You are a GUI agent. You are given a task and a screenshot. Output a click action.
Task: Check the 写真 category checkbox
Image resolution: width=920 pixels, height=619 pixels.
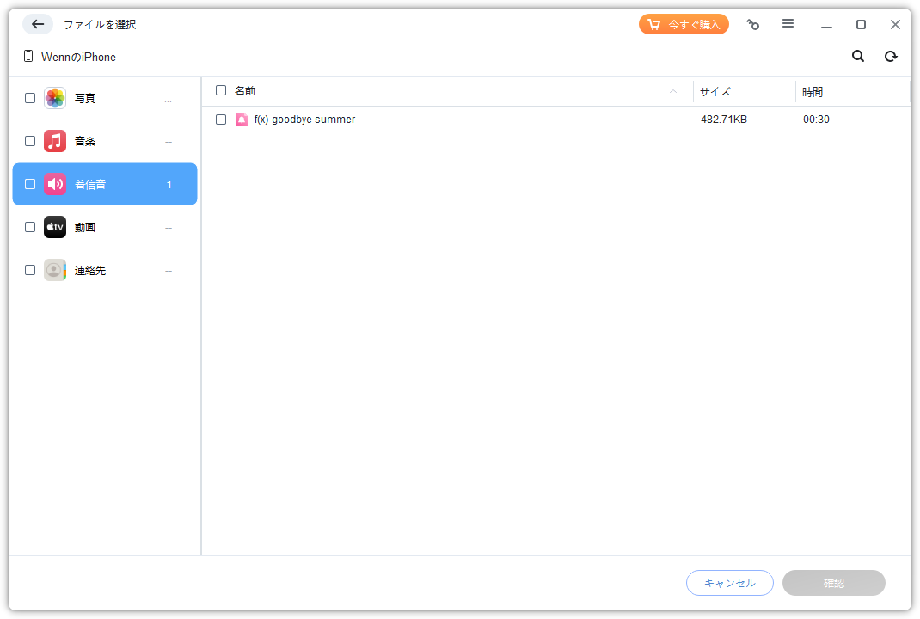(30, 98)
